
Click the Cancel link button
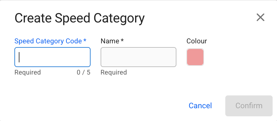click(x=200, y=106)
